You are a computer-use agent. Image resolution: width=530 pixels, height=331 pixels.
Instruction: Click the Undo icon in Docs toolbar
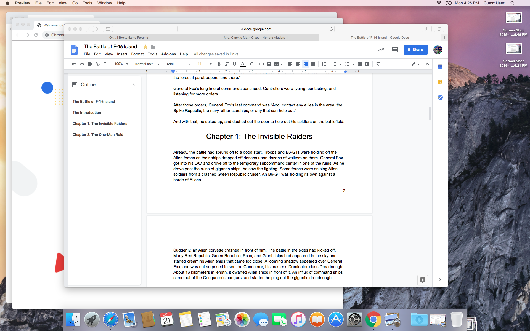74,64
